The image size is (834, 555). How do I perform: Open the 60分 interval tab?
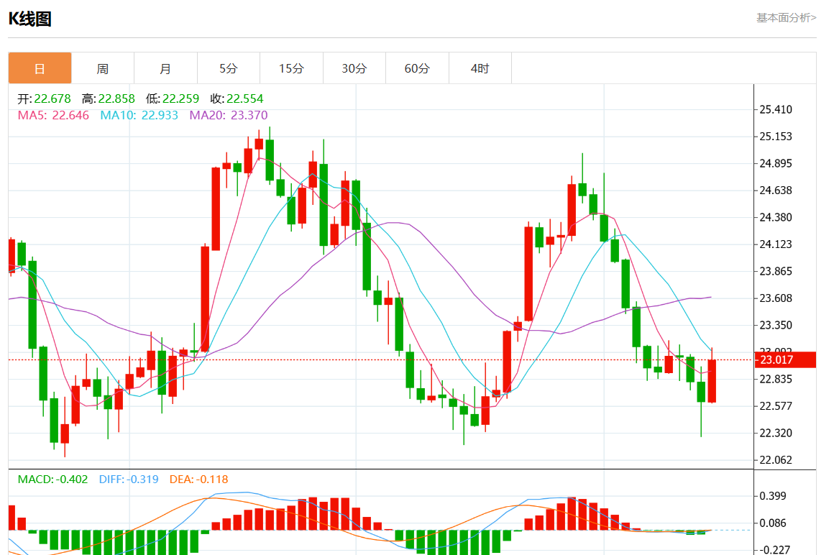click(x=417, y=68)
